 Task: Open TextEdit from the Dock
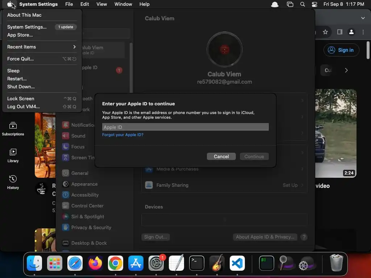[x=176, y=263]
